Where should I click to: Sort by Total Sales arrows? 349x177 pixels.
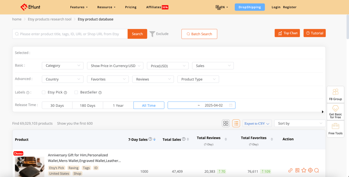(x=188, y=139)
